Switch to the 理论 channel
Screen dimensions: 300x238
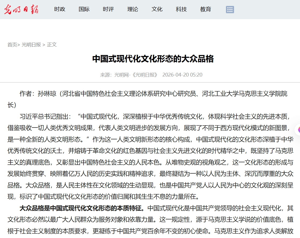(133, 9)
